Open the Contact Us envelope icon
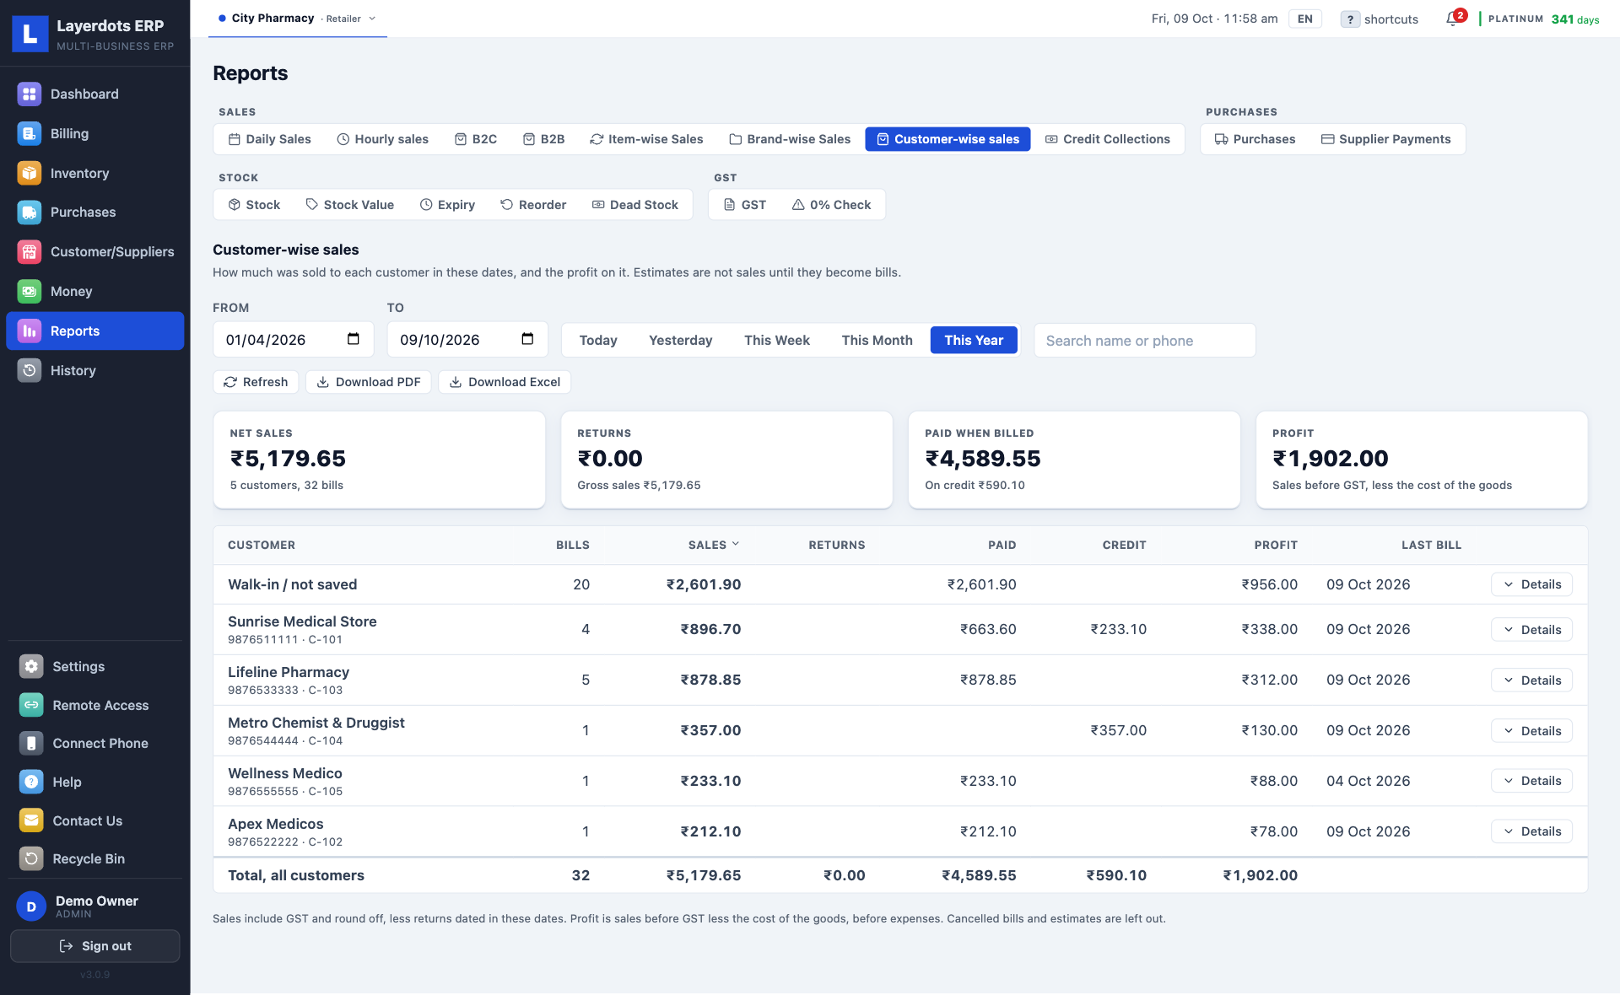1620x995 pixels. coord(31,820)
